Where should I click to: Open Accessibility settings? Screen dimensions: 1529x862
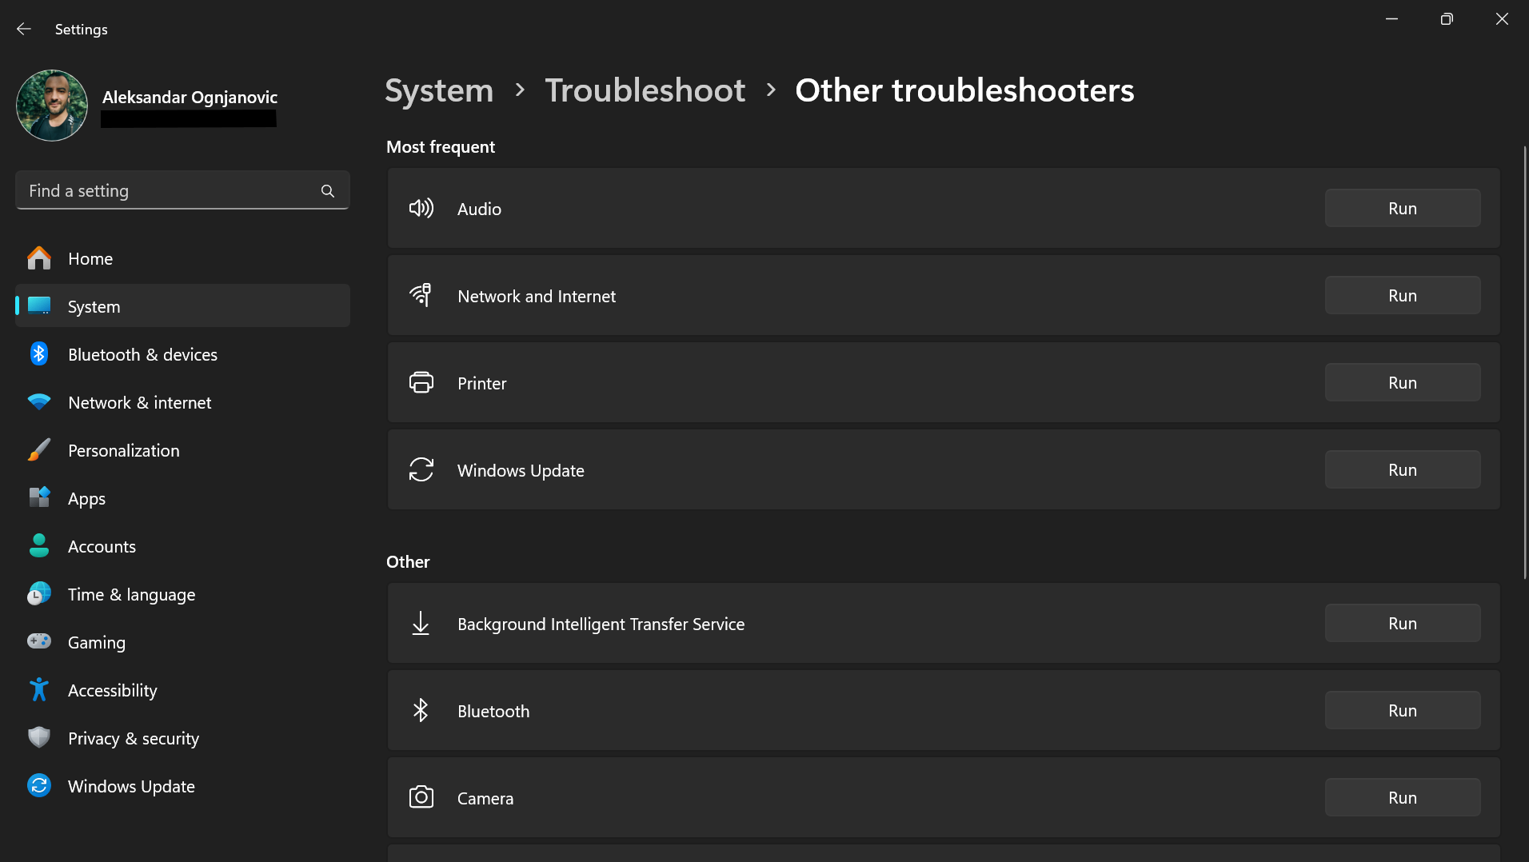click(182, 690)
